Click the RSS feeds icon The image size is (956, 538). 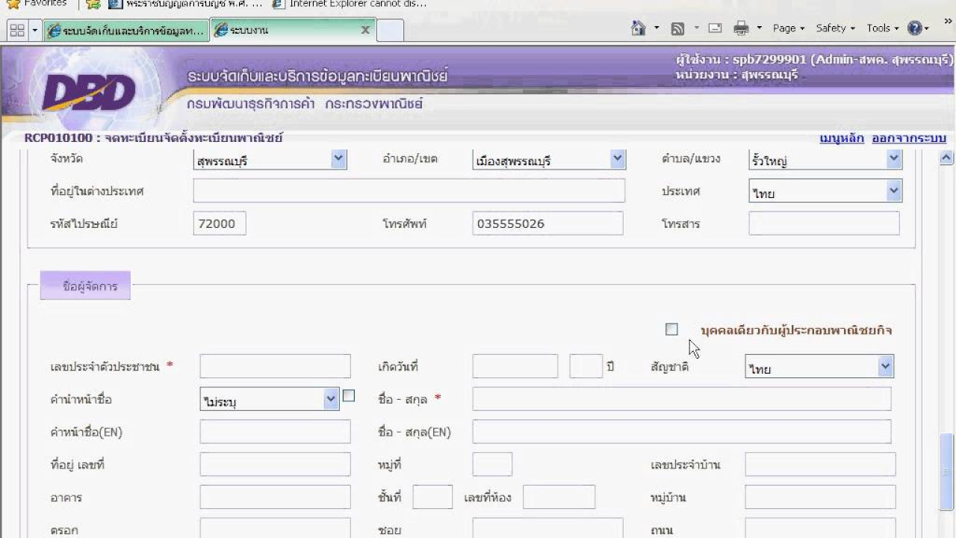pos(678,28)
